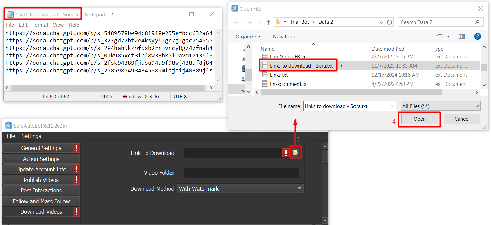
Task: Click the Video Folder input field
Action: pyautogui.click(x=241, y=173)
